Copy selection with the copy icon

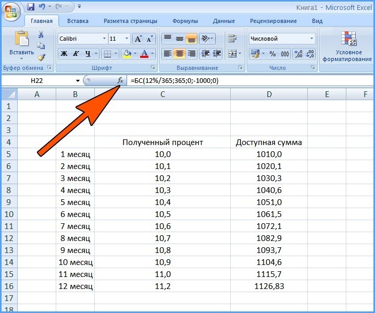[41, 45]
